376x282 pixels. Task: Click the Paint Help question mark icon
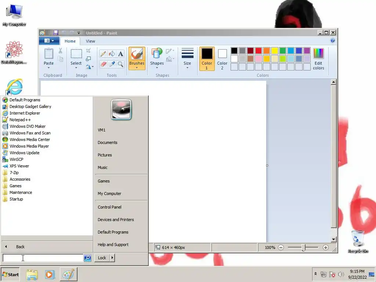coord(333,40)
